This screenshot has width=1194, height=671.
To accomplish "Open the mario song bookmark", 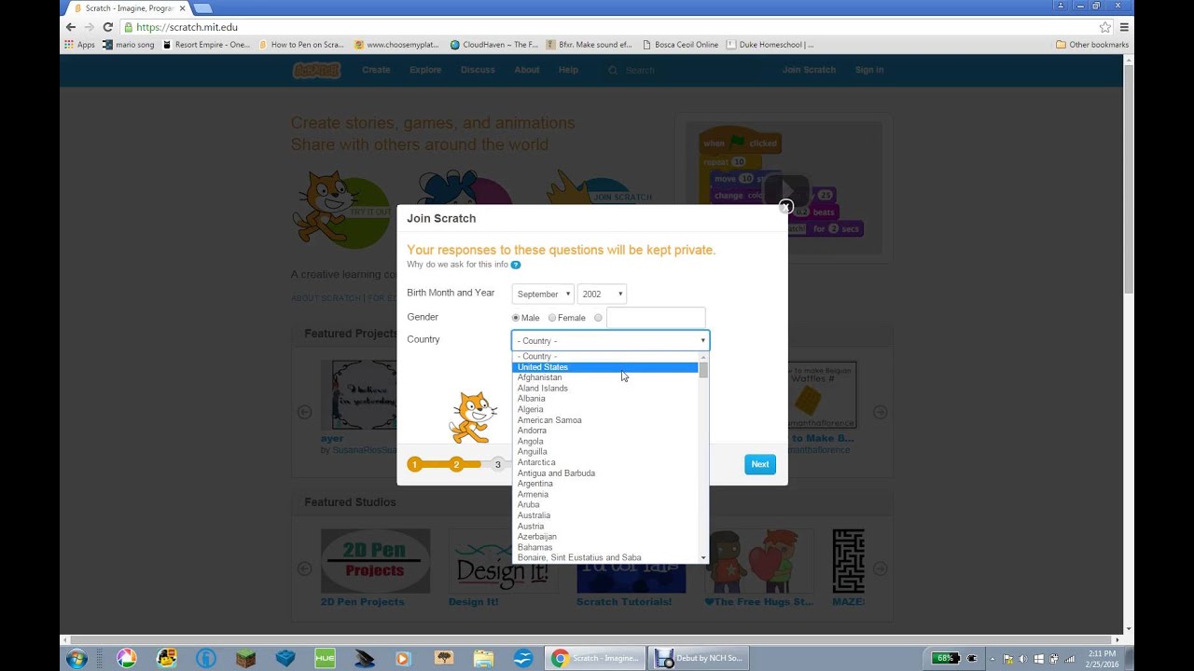I will point(129,44).
